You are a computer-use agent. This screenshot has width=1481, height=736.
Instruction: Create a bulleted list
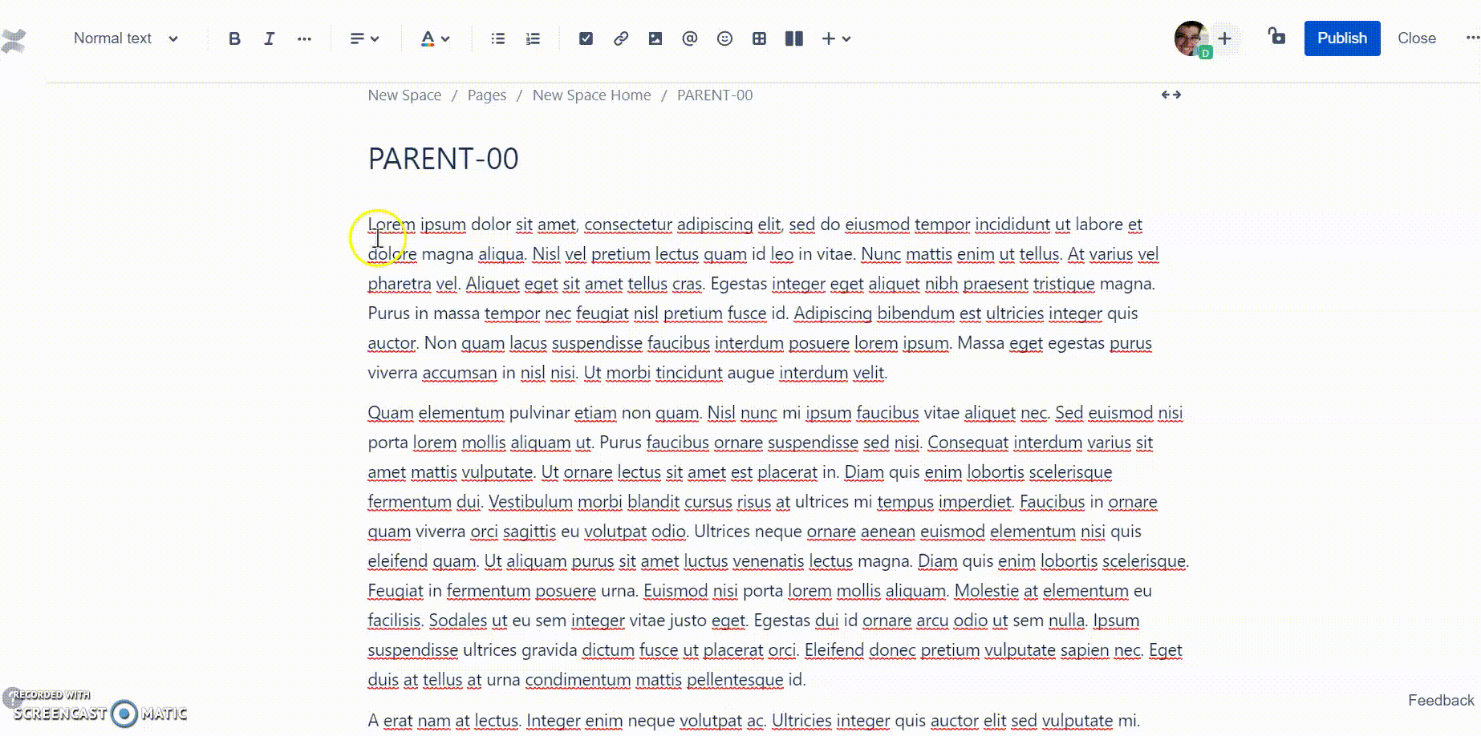pyautogui.click(x=497, y=38)
